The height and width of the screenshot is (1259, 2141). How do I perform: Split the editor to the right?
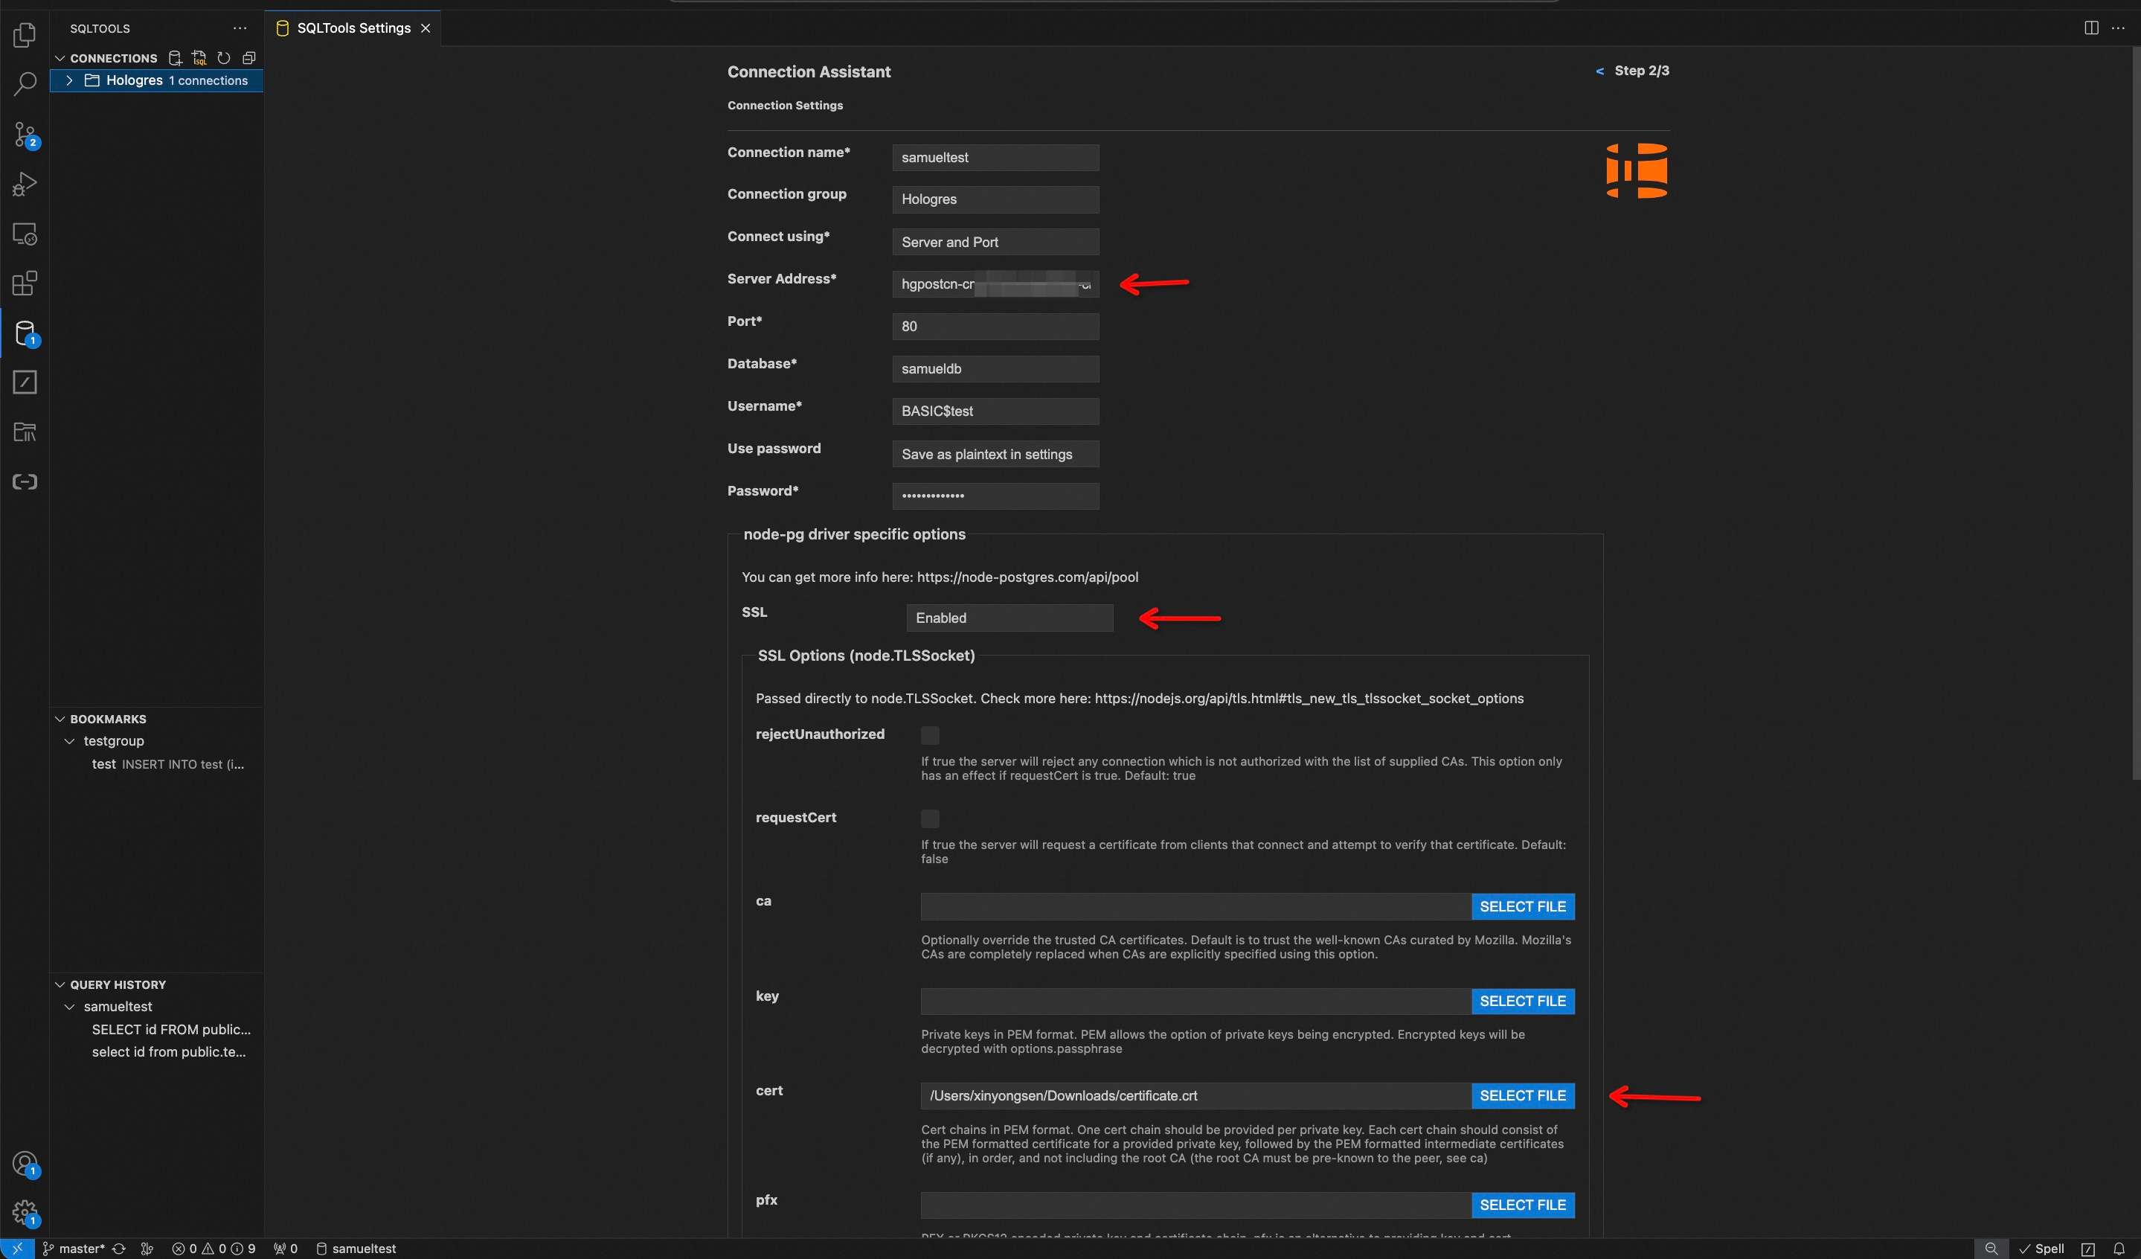2091,28
